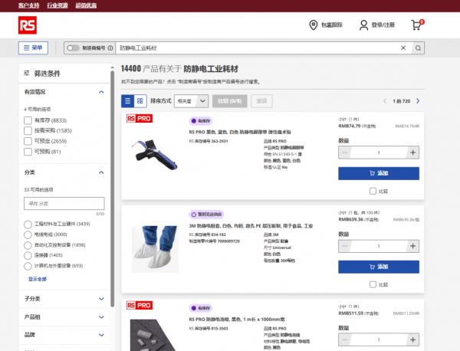Open the shopping cart icon
This screenshot has width=460, height=351.
[x=417, y=25]
